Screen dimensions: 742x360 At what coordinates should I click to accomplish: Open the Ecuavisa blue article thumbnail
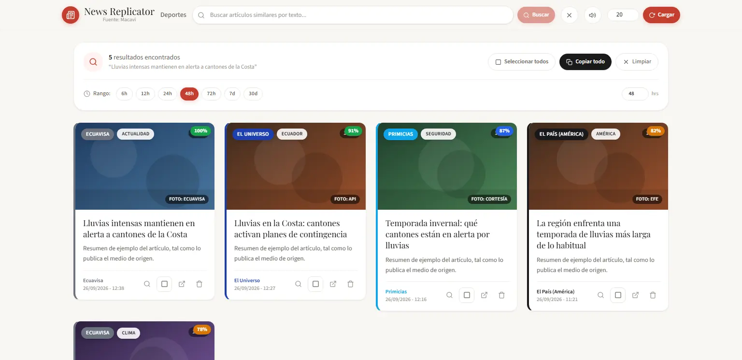coord(145,166)
